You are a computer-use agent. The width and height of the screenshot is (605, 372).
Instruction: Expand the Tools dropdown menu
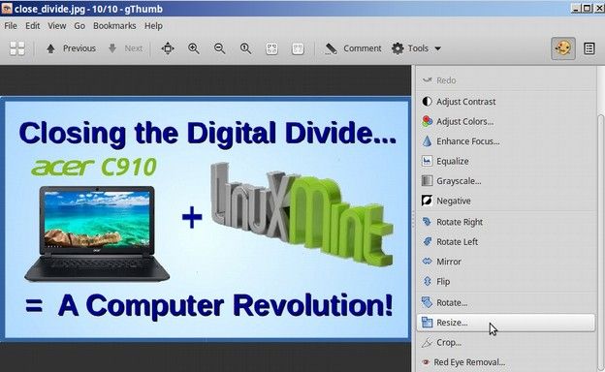click(416, 48)
